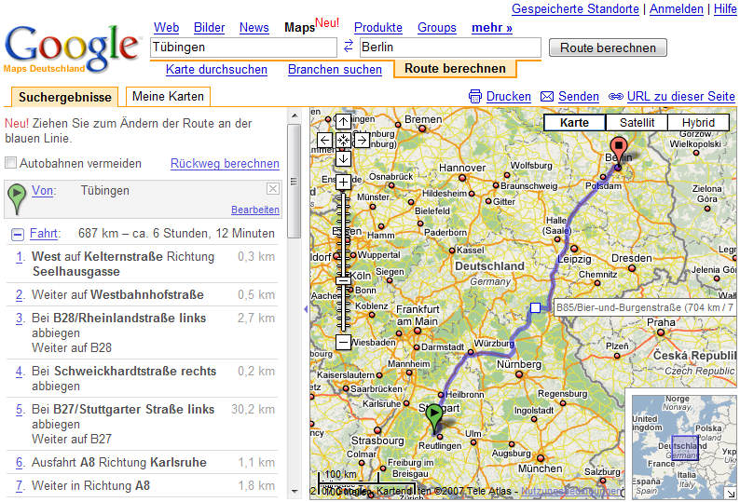This screenshot has height=502, width=740.
Task: Collapse the Fahrt directions with the minus box
Action: 18,234
